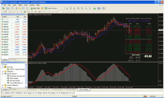Switch to the EURUSD,M1 chart tab

[x=33, y=90]
